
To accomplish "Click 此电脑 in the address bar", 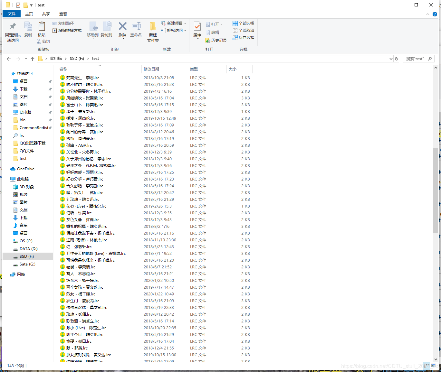I will pyautogui.click(x=56, y=59).
